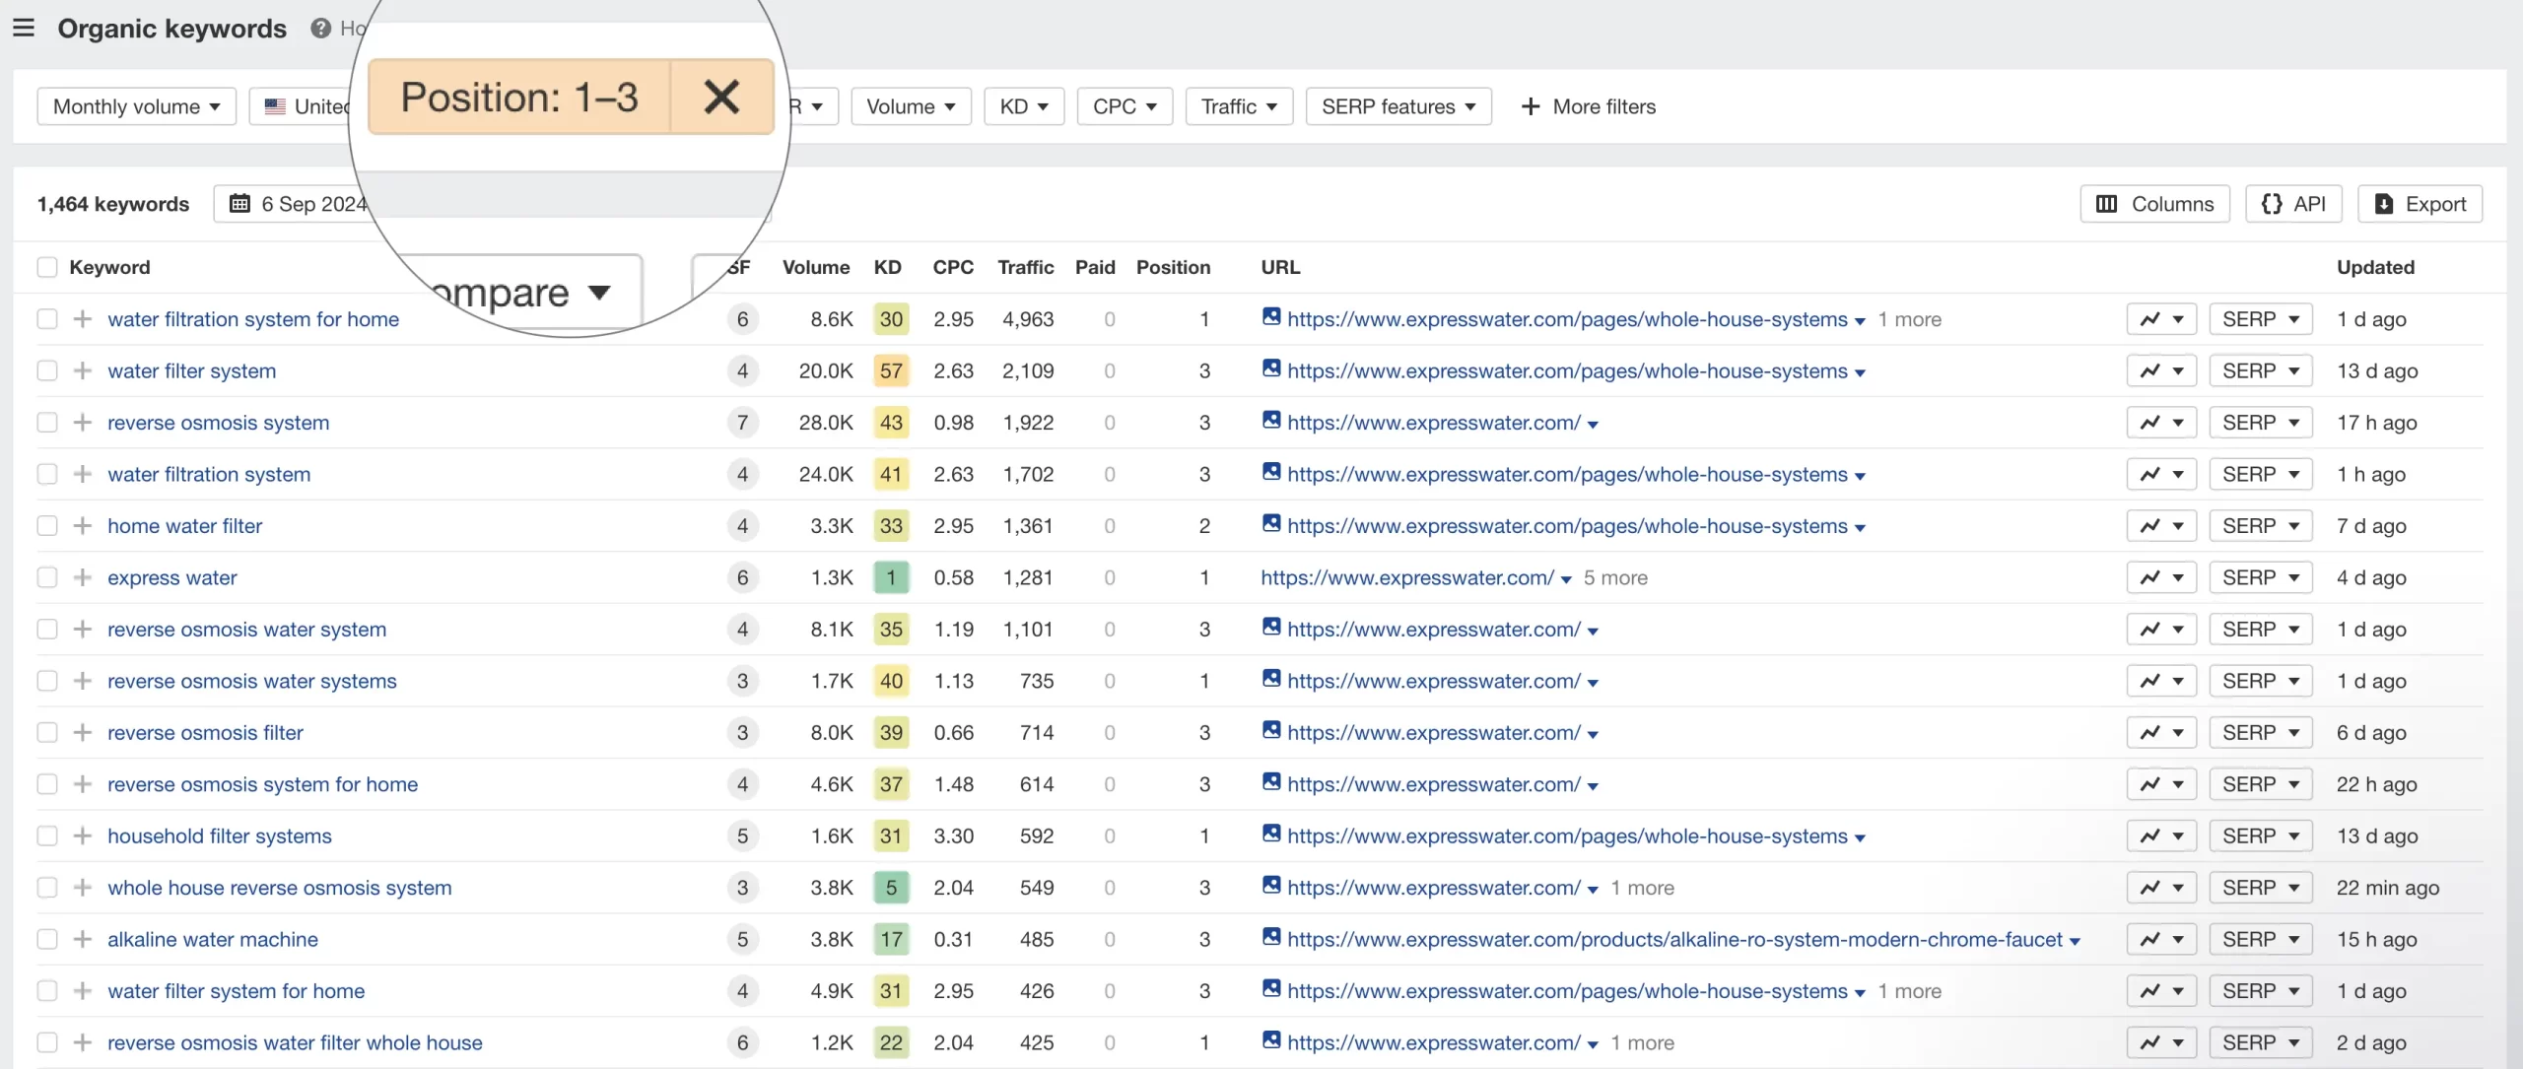The height and width of the screenshot is (1069, 2523).
Task: Open alkaline-ro-system-modern-chrome-faucet product URL
Action: click(x=1674, y=939)
